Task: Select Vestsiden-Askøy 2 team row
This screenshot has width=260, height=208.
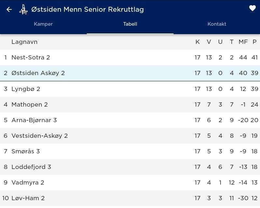Action: (x=40, y=136)
